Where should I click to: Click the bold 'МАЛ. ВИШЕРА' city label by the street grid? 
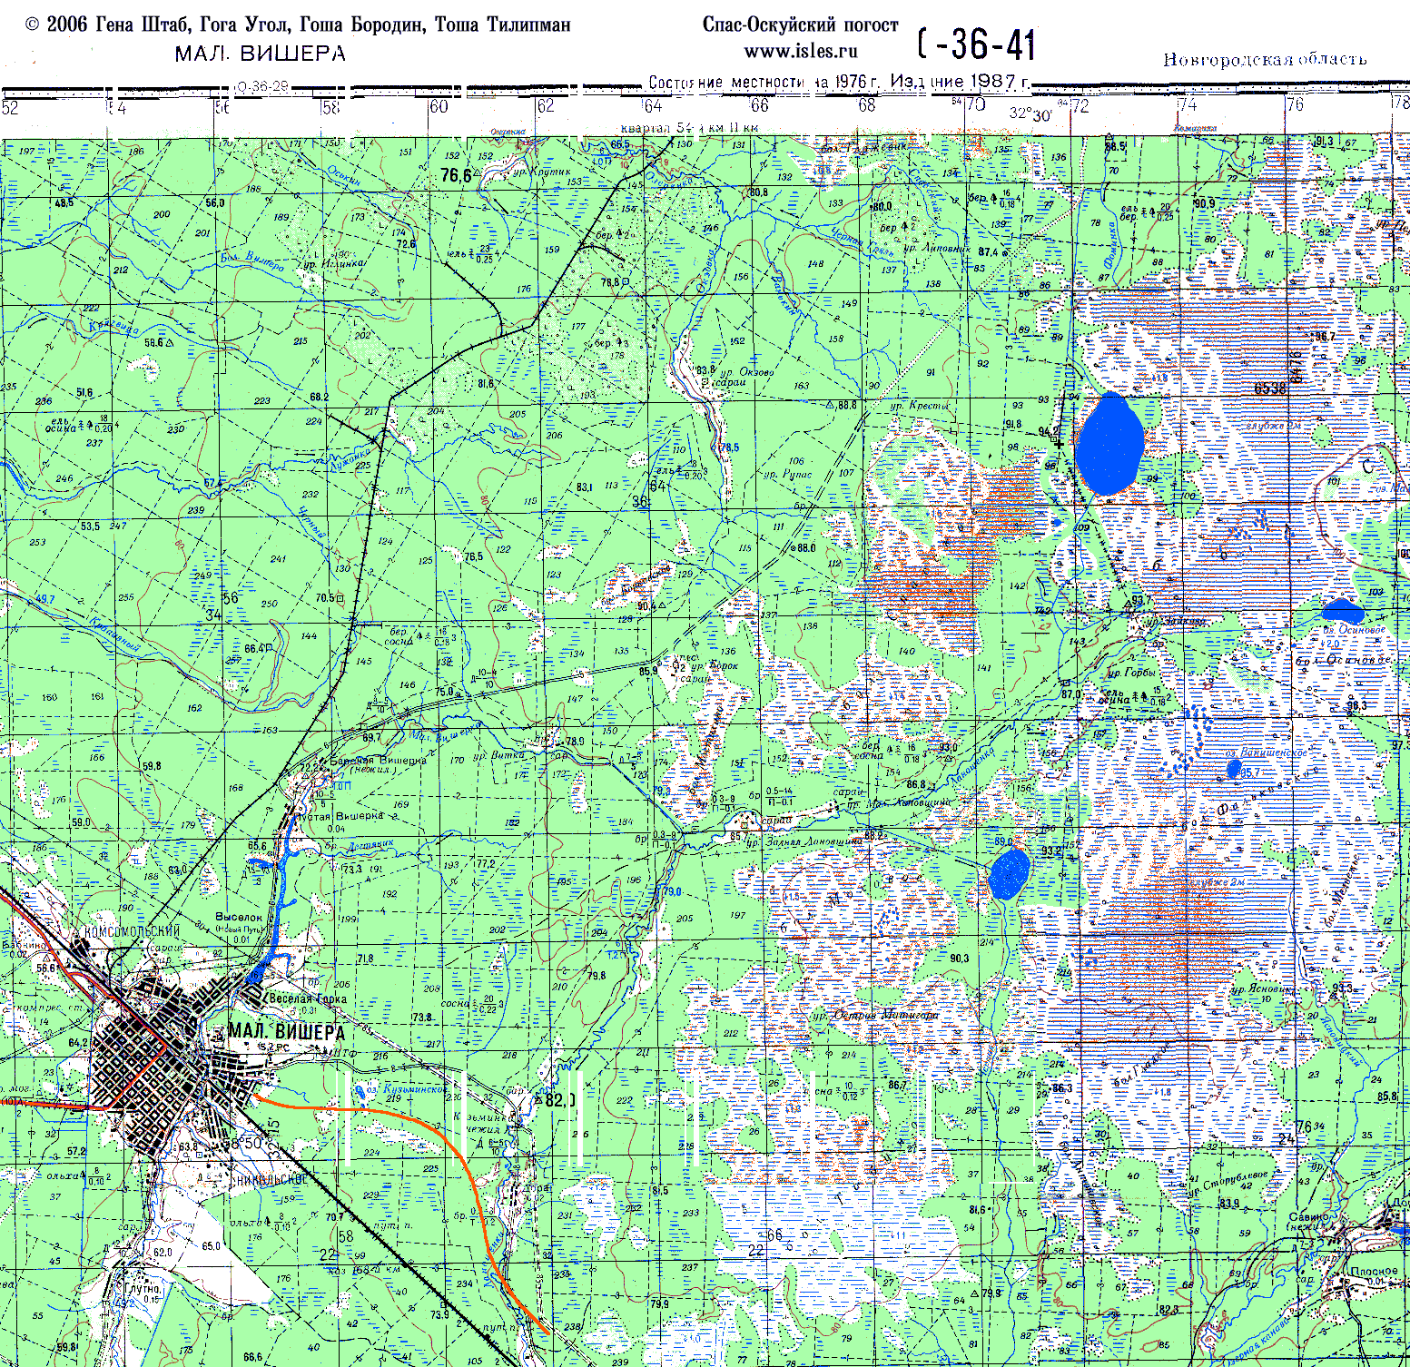pyautogui.click(x=287, y=1032)
